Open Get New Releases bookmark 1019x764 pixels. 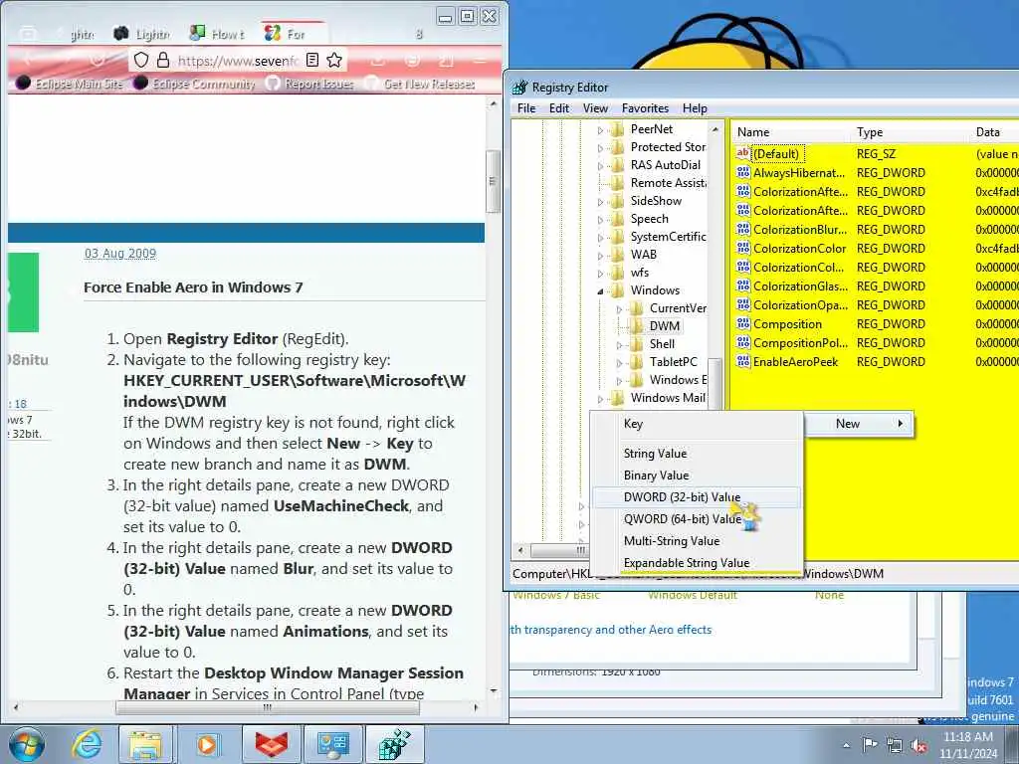(x=420, y=84)
